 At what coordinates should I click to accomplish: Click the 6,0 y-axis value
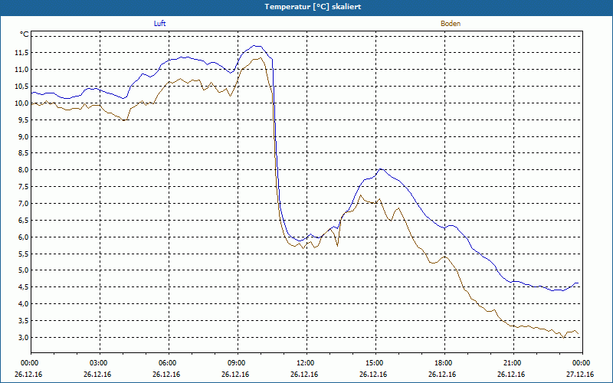pos(23,237)
